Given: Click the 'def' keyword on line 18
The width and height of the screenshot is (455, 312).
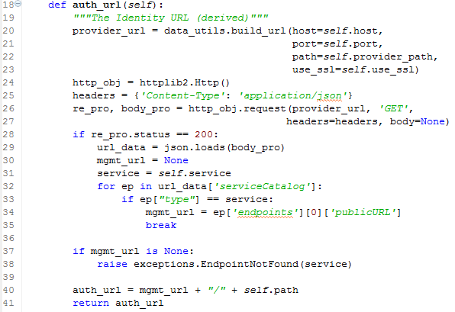Looking at the screenshot, I should 57,5.
